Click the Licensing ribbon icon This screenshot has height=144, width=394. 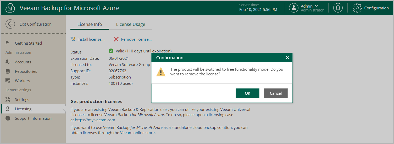click(8, 109)
